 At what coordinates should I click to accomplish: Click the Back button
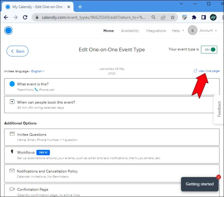pyautogui.click(x=18, y=51)
